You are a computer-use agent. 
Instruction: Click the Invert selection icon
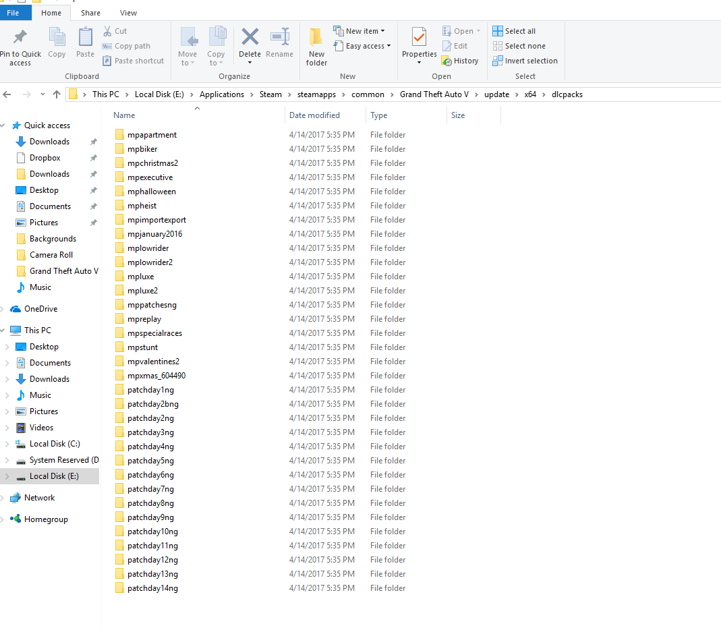(x=498, y=61)
